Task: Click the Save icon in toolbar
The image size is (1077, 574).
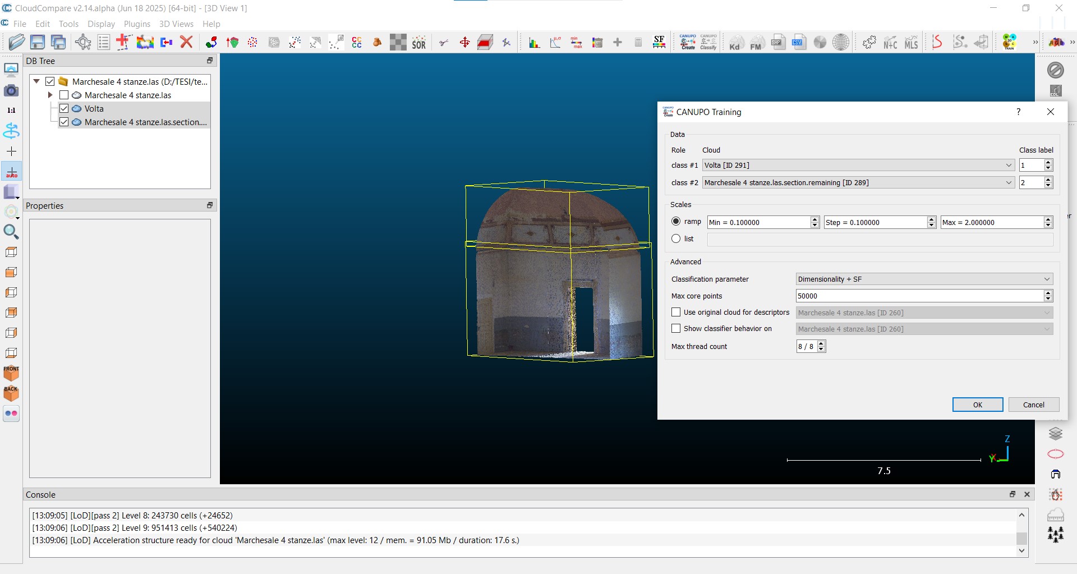Action: click(x=38, y=42)
